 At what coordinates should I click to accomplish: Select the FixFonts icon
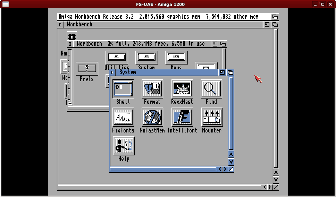pyautogui.click(x=123, y=117)
